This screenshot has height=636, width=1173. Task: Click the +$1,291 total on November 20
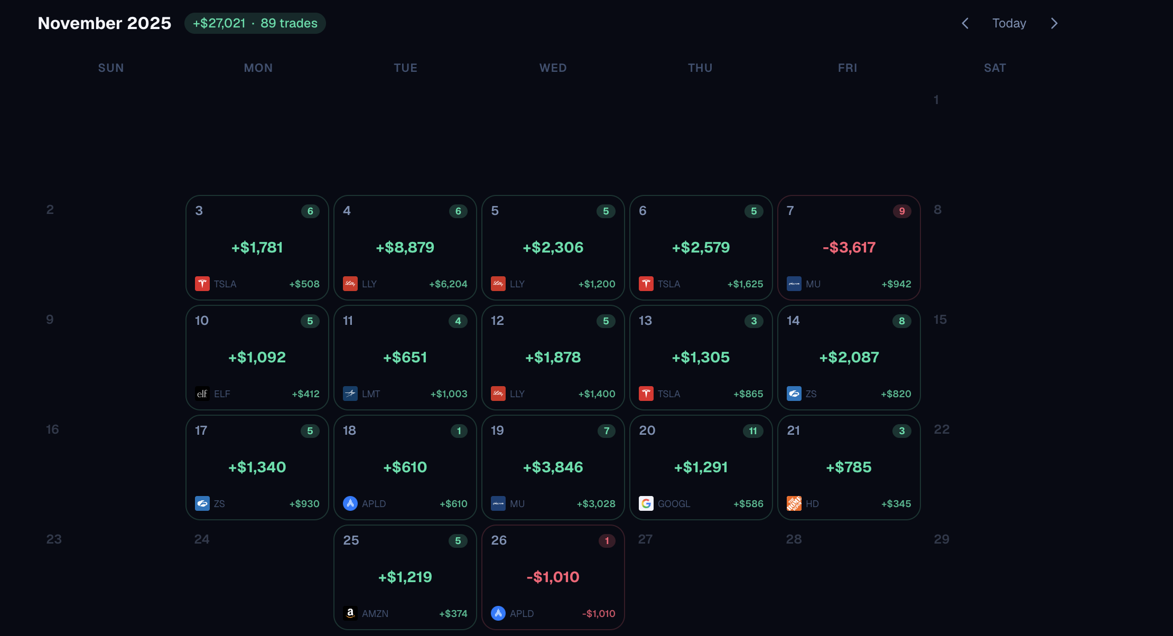pyautogui.click(x=701, y=467)
